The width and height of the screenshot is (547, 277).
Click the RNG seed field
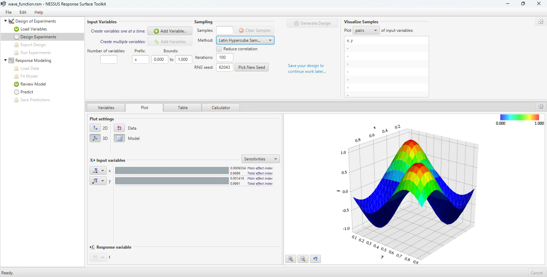pos(225,67)
